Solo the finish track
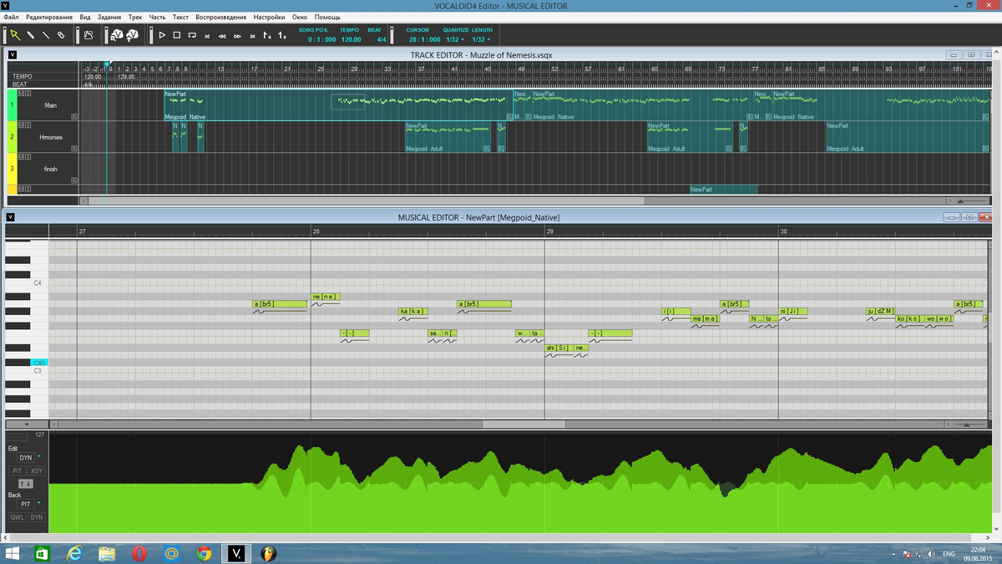 coord(28,156)
